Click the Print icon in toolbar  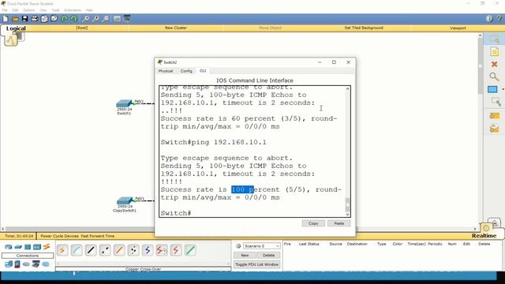click(35, 19)
